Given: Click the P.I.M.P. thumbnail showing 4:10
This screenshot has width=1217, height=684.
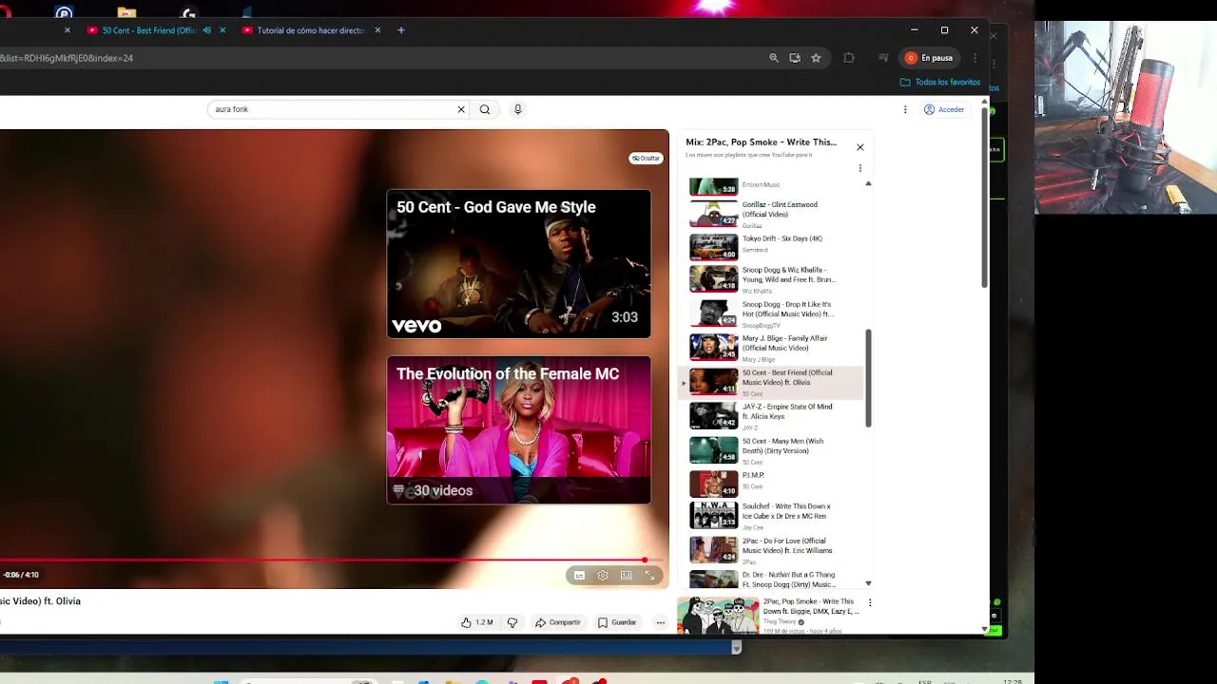Looking at the screenshot, I should click(x=713, y=484).
